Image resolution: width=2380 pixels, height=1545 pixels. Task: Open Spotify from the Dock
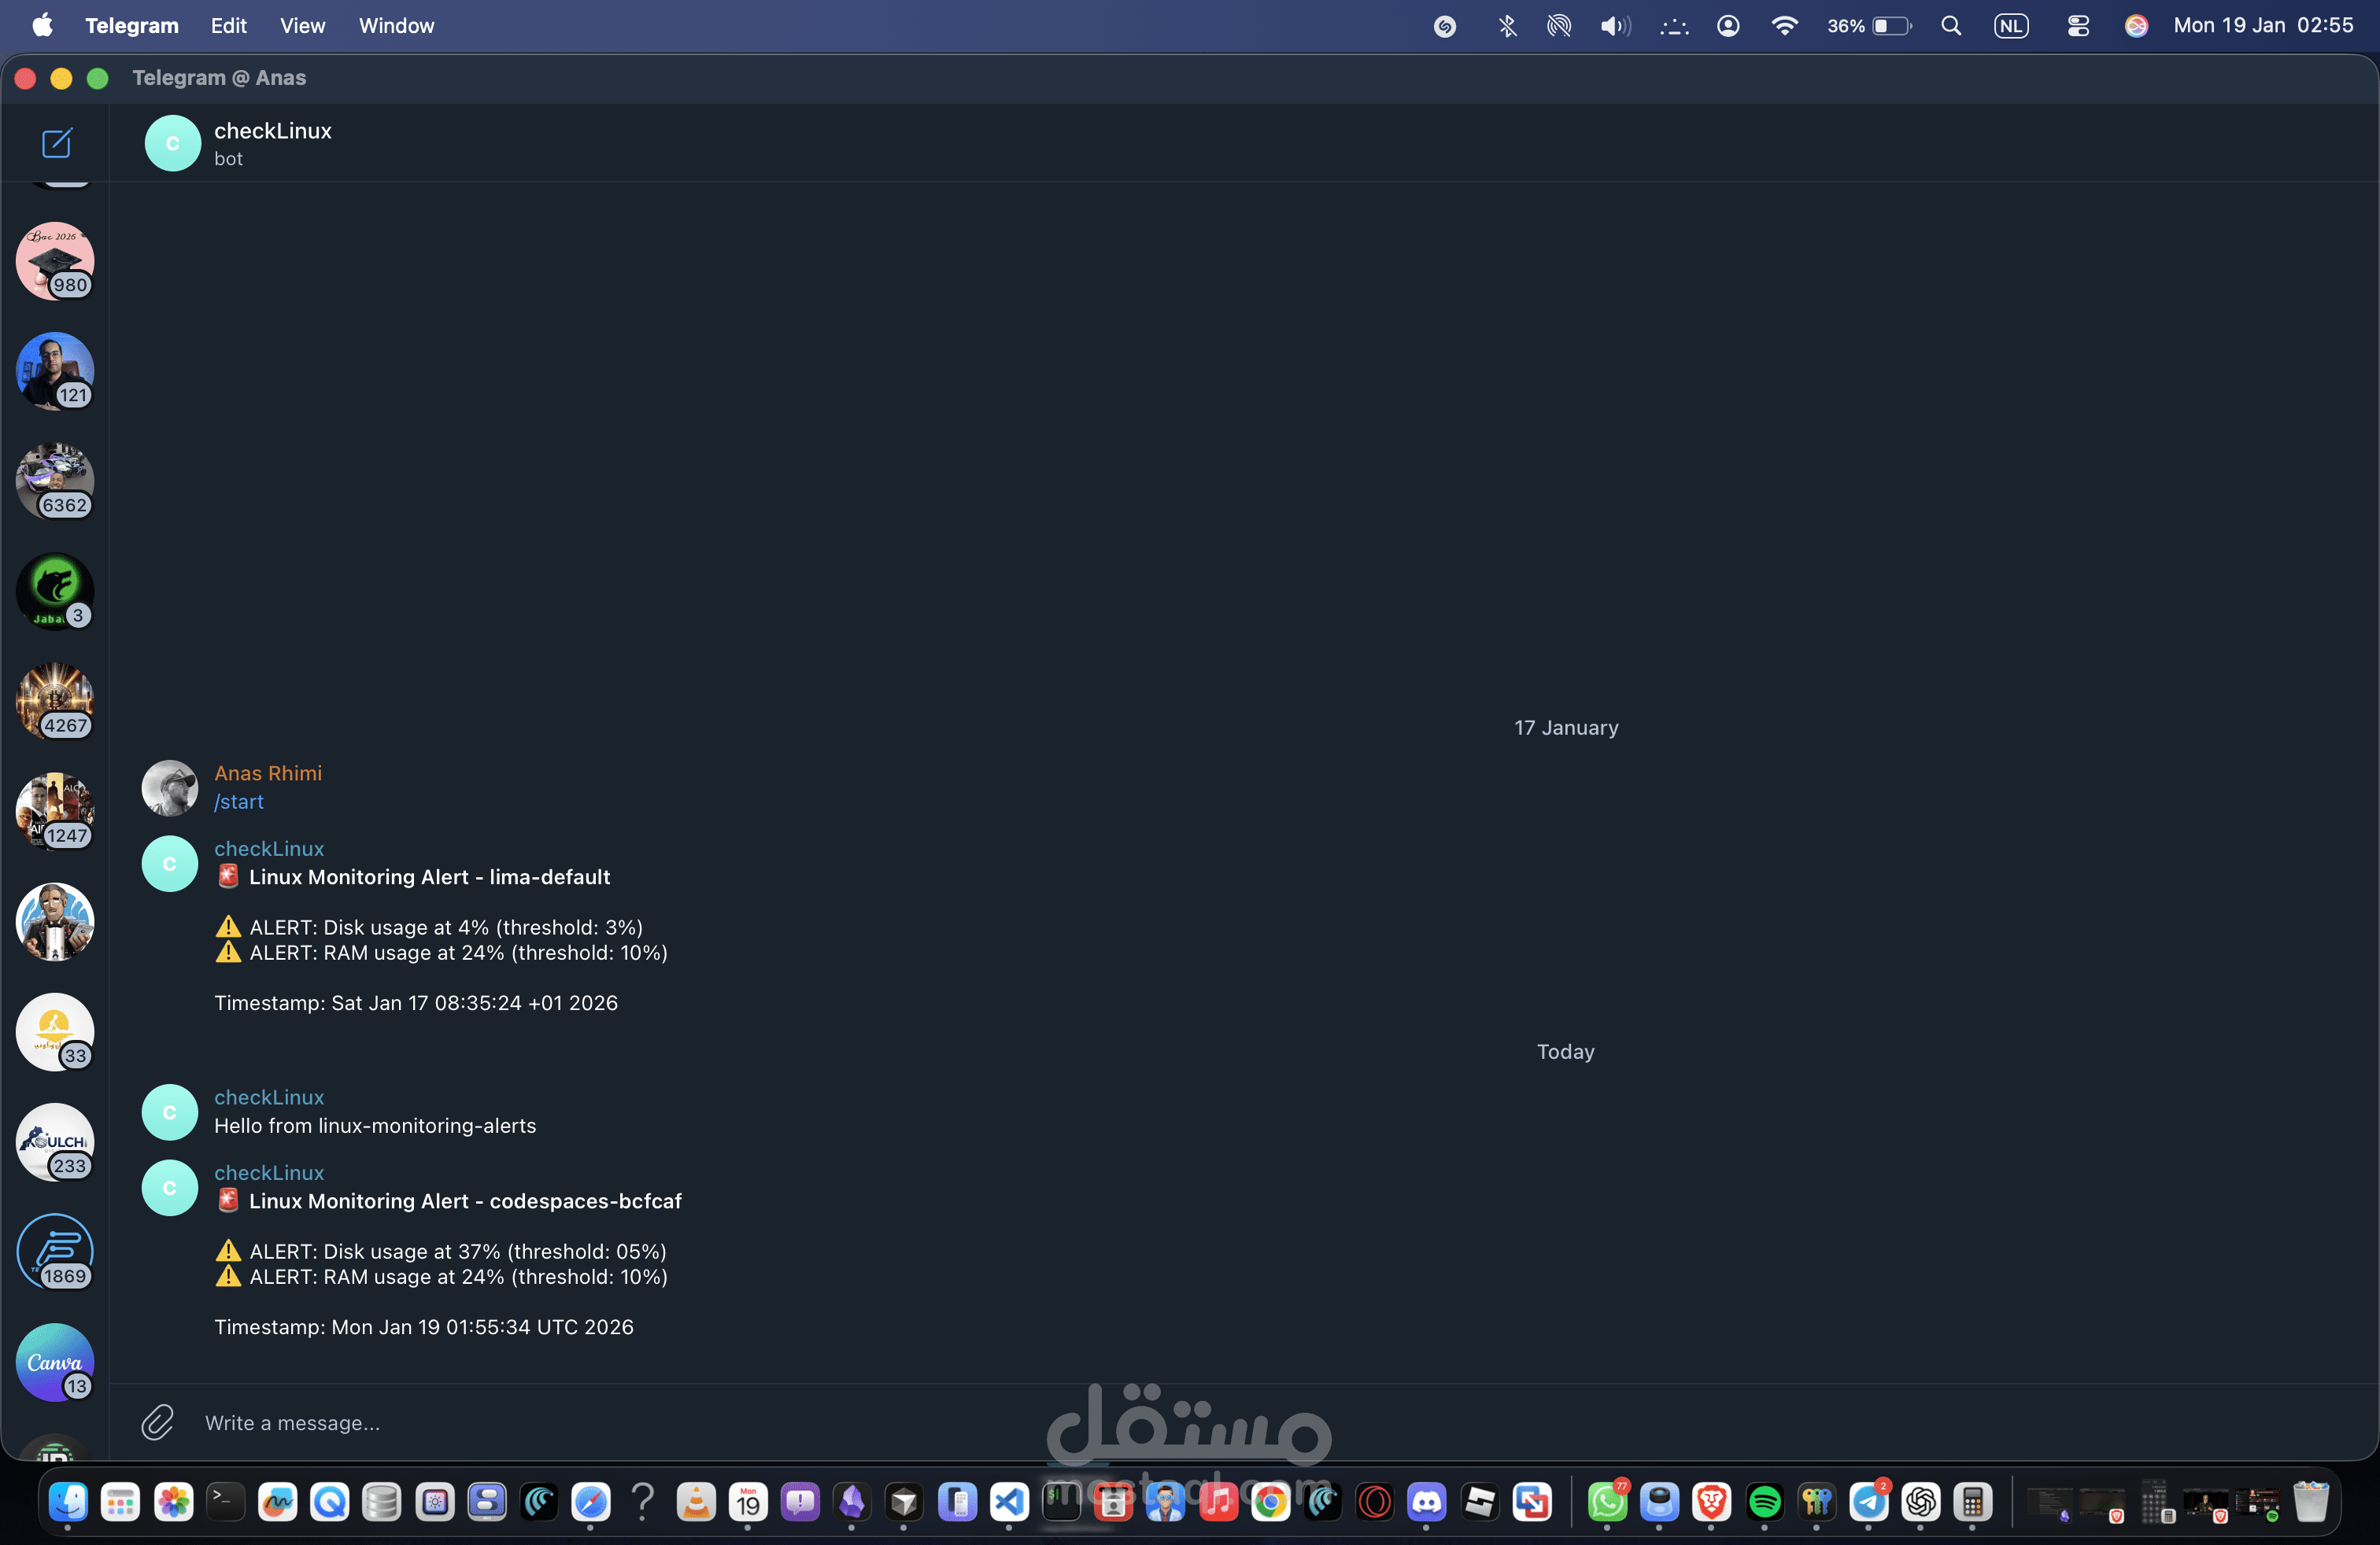(1764, 1501)
